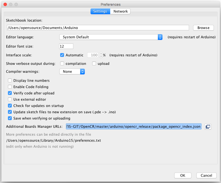The width and height of the screenshot is (221, 183).
Task: Click the Sketchbook location text field
Action: click(98, 28)
